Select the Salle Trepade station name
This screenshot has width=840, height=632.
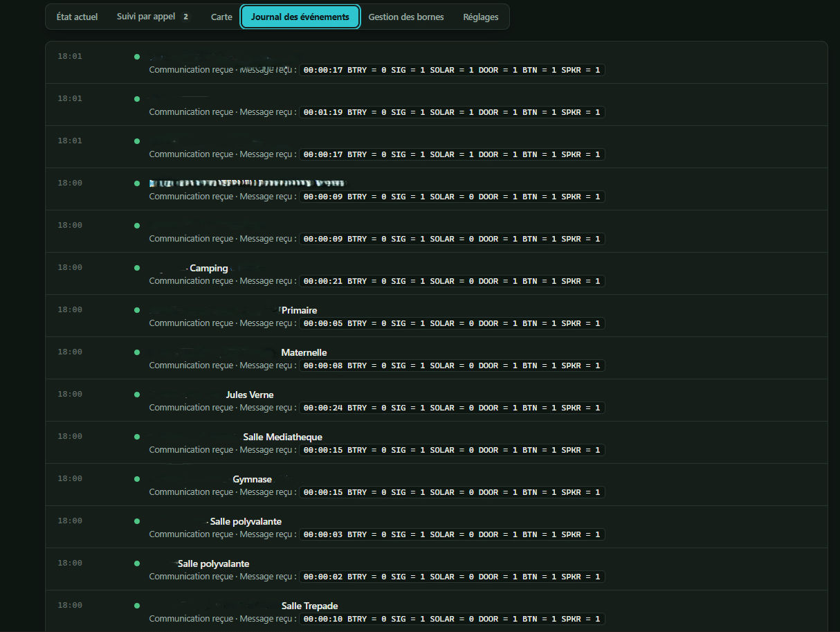point(310,606)
